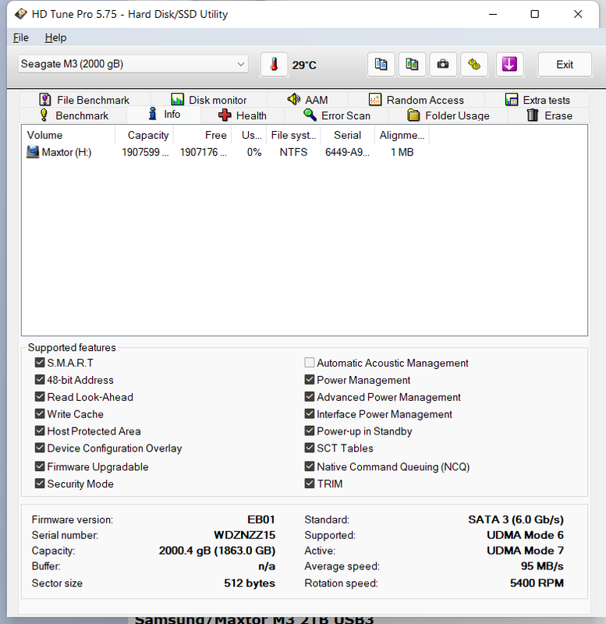Toggle the SCT Tables checkbox
The image size is (606, 624).
[309, 448]
